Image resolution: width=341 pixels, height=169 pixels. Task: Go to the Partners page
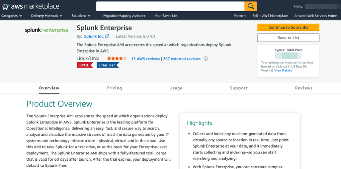[x=240, y=16]
